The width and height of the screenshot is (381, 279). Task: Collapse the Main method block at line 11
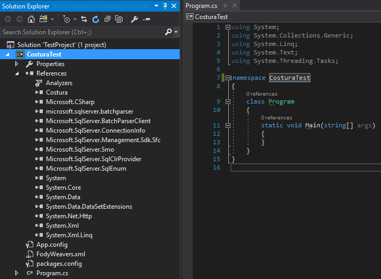click(x=228, y=125)
